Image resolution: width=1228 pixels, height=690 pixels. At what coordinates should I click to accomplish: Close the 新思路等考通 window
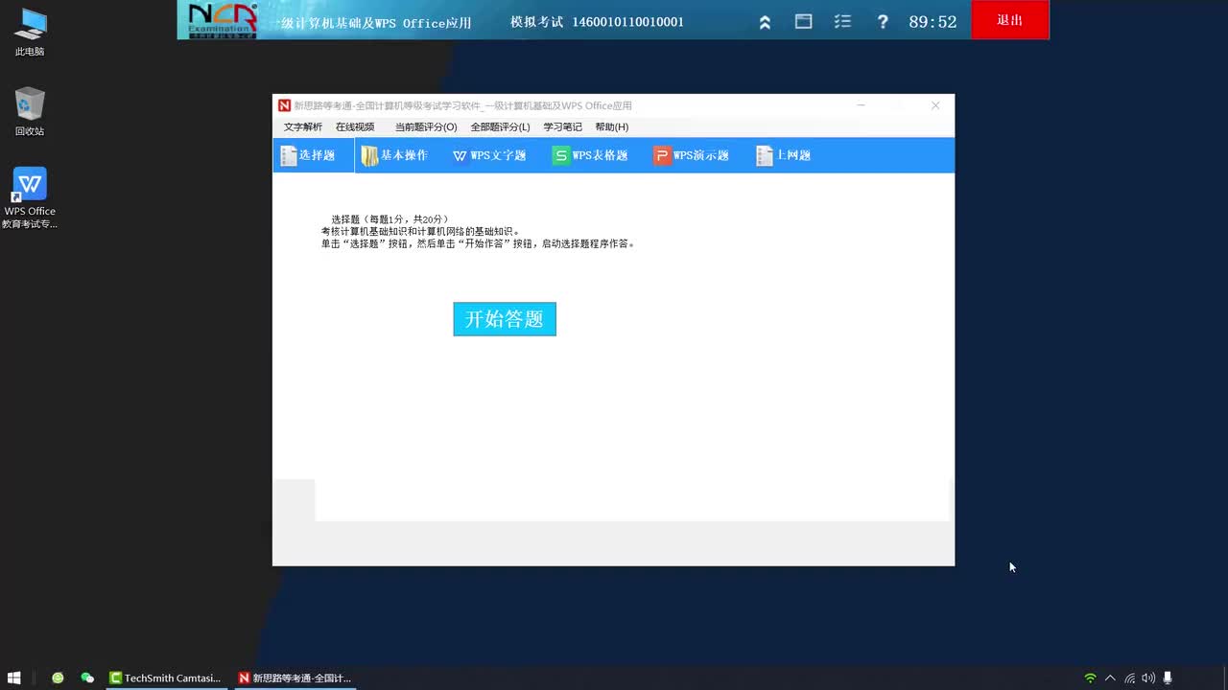[935, 105]
